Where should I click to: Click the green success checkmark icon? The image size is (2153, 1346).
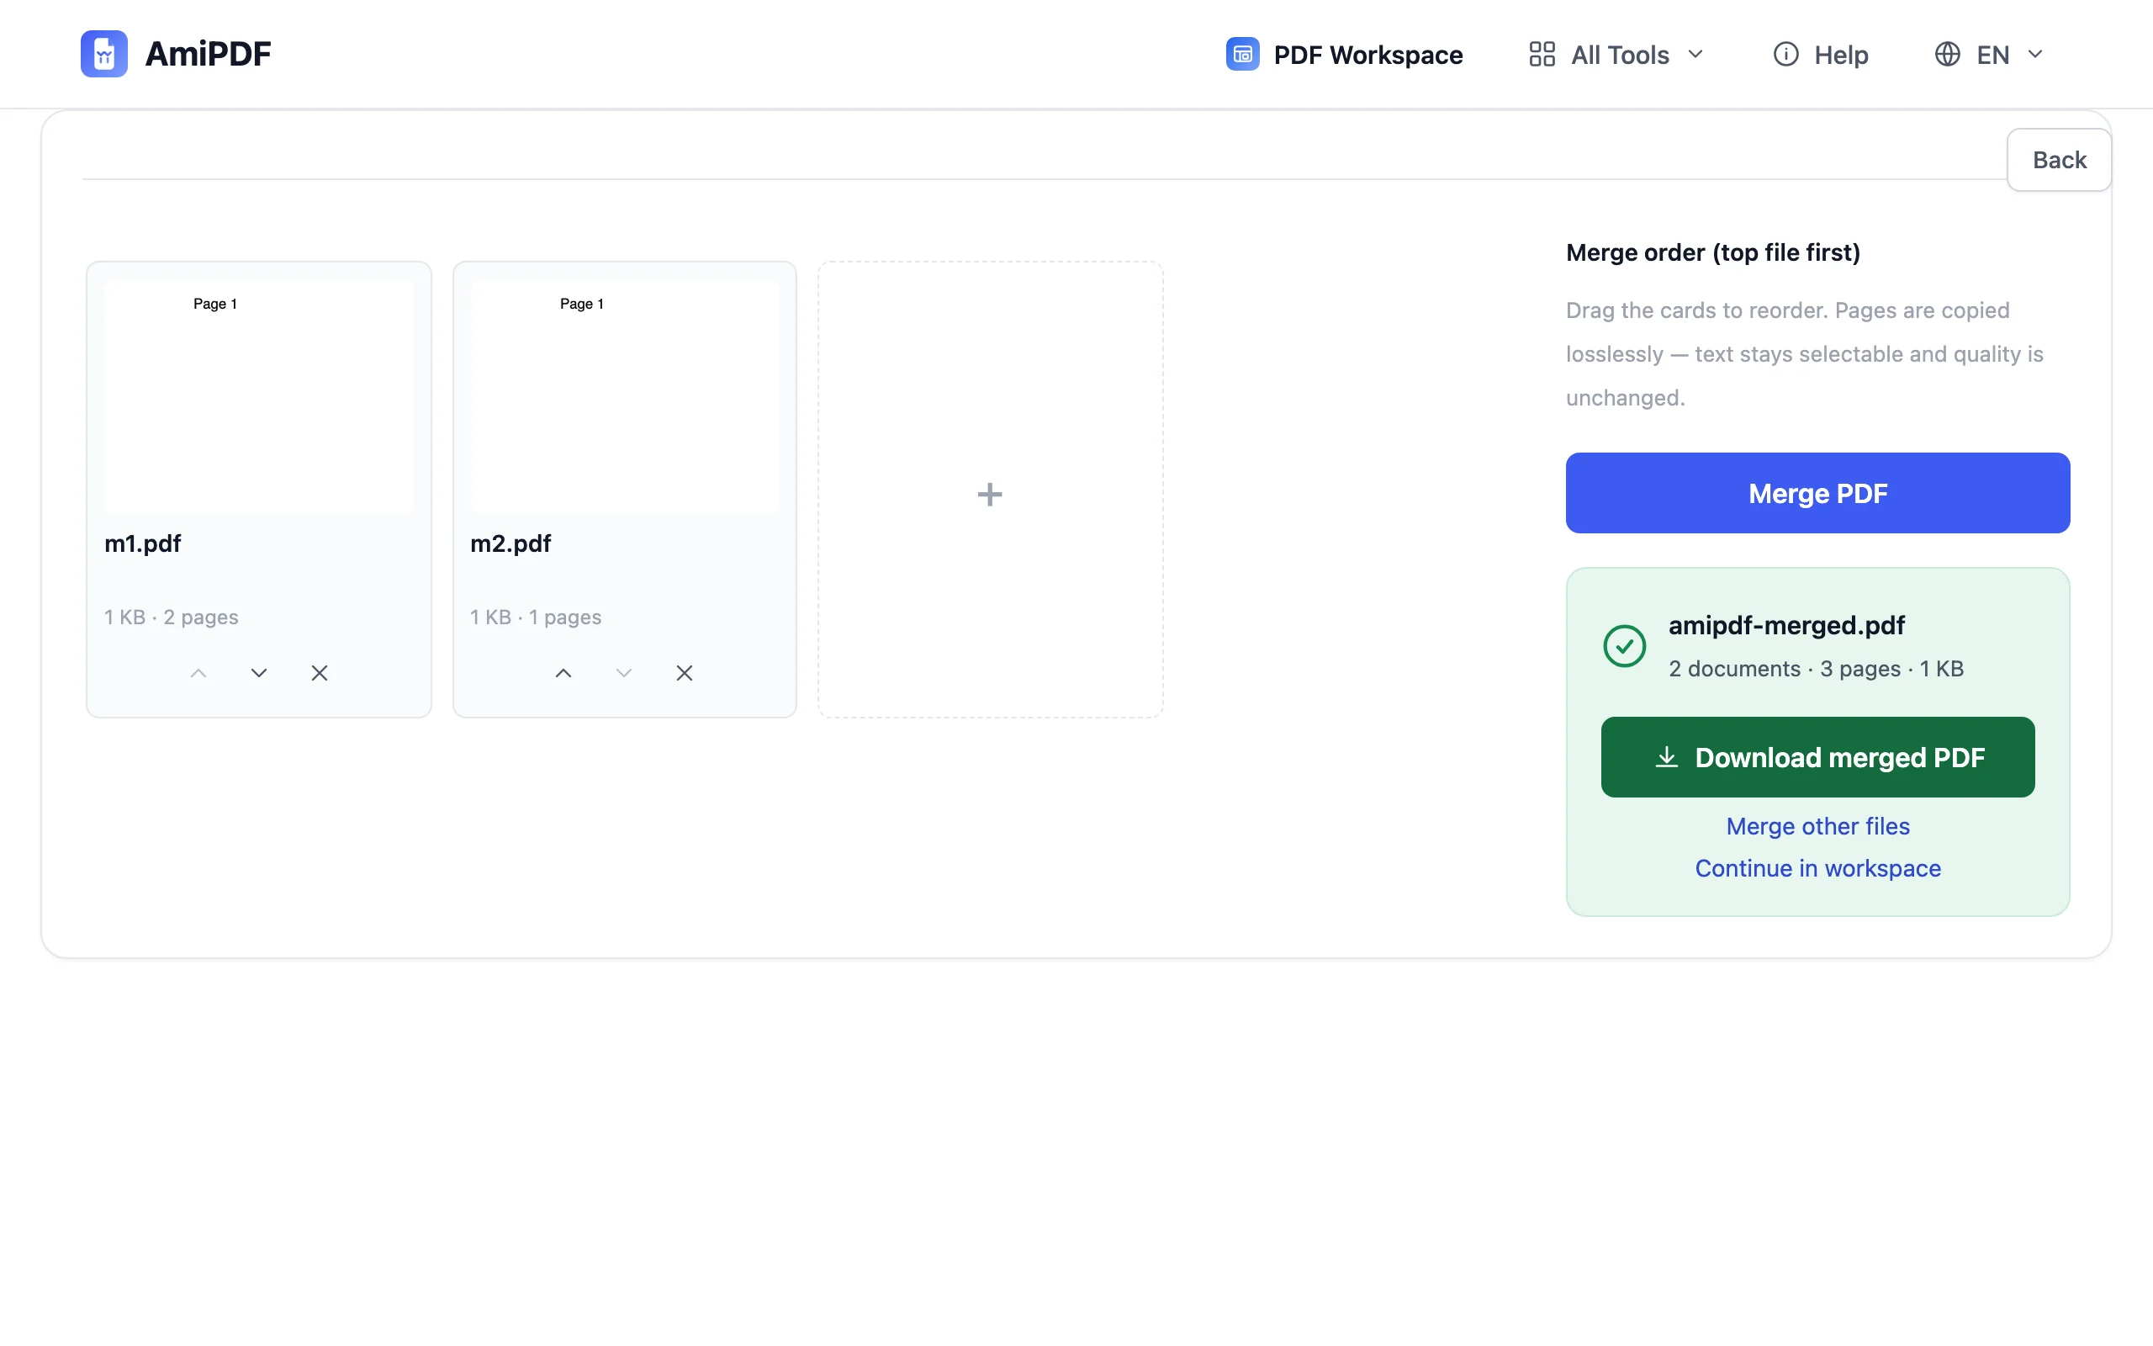tap(1625, 646)
